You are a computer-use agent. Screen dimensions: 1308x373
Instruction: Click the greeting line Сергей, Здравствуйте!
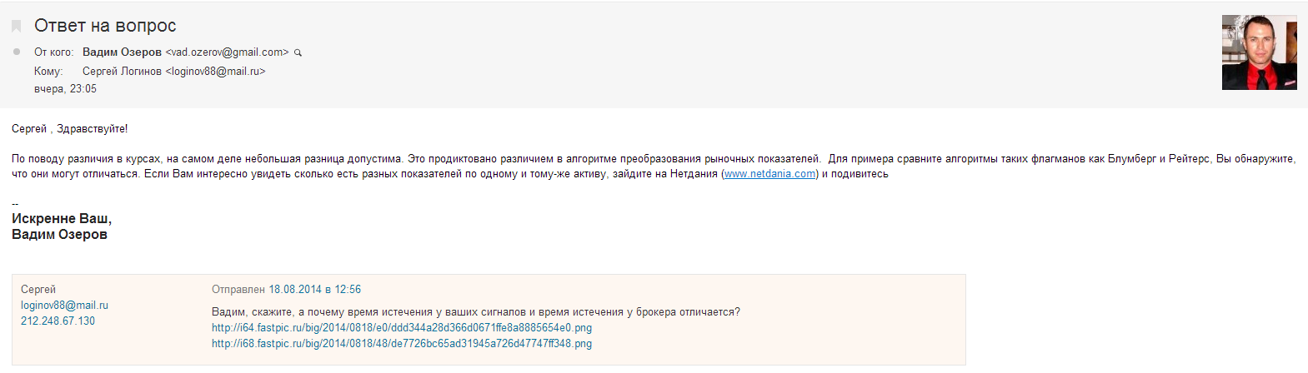(x=69, y=129)
